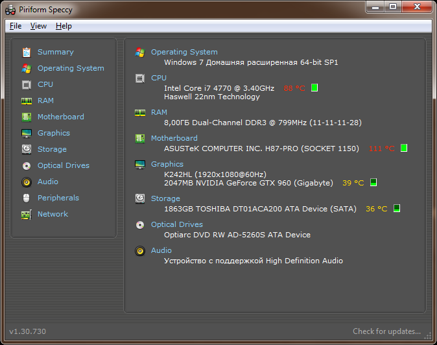Open the Operating System heading link in summary
This screenshot has width=437, height=345.
click(184, 52)
